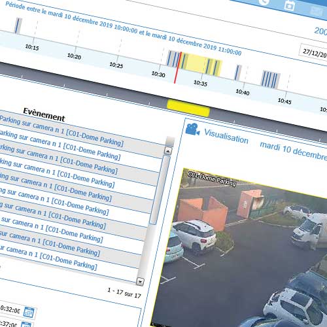
Task: Click the five-bar event cluster before 10:45
Action: click(x=270, y=80)
